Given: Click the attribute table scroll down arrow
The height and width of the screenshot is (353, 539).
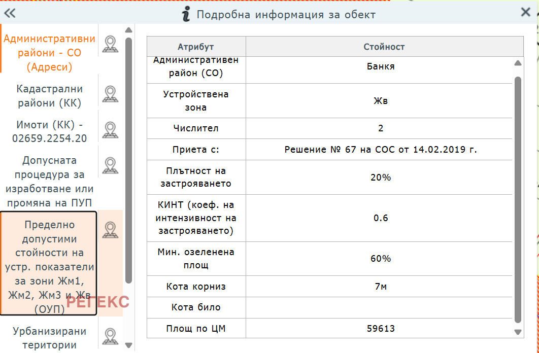Looking at the screenshot, I should pos(518,332).
